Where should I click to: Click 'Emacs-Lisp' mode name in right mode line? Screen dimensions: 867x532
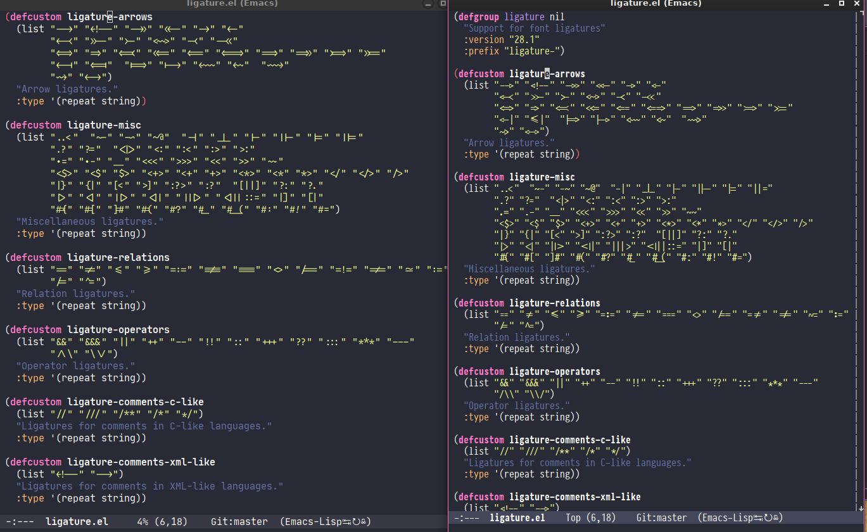[x=728, y=518]
